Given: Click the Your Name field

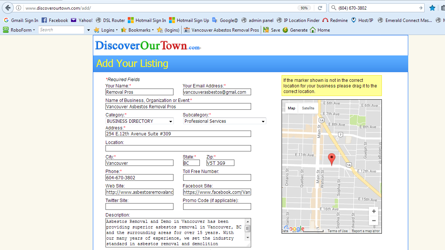Looking at the screenshot, I should click(x=139, y=92).
